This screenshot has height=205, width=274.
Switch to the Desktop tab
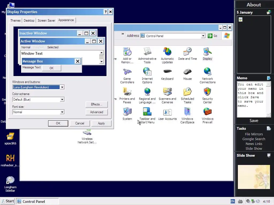pos(29,20)
